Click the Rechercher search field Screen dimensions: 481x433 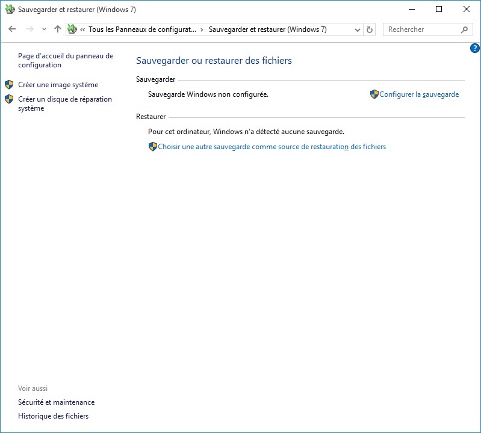(x=427, y=29)
